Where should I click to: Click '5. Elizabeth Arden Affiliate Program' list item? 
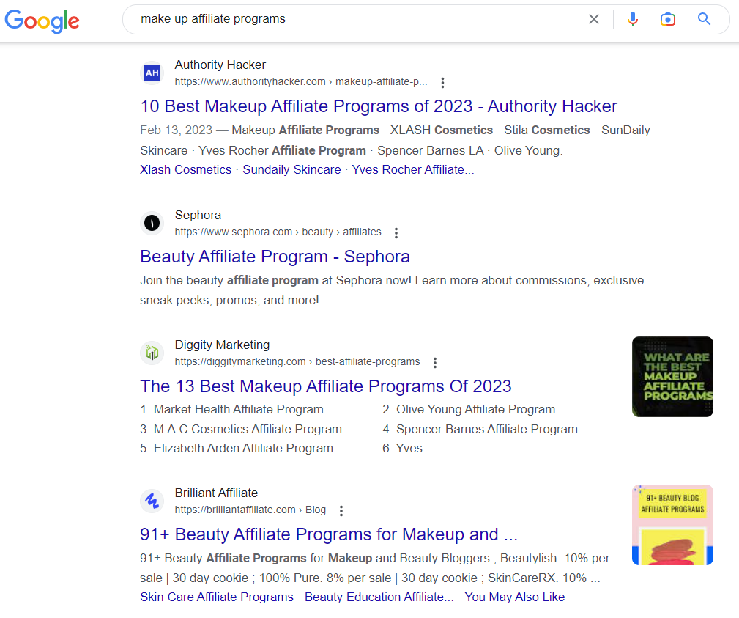click(x=237, y=448)
